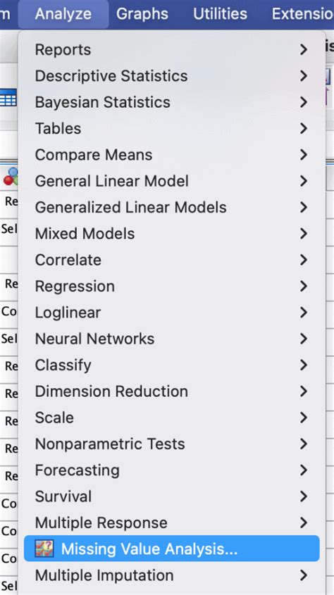Open the Correlate submenu
The height and width of the screenshot is (595, 334).
[171, 260]
